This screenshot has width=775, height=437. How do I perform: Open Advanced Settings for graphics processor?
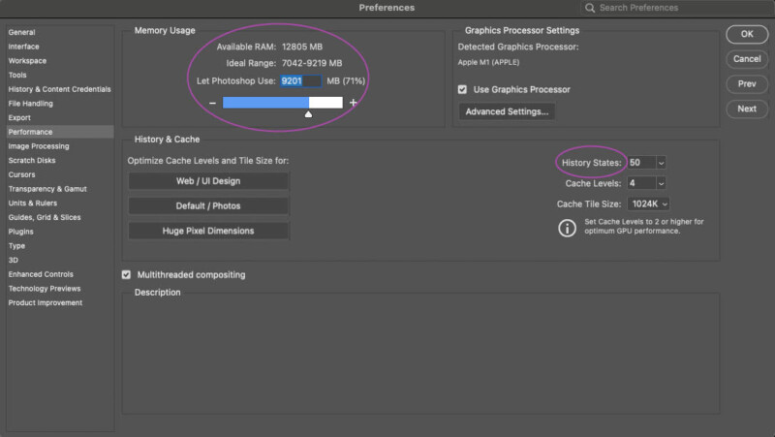(507, 111)
